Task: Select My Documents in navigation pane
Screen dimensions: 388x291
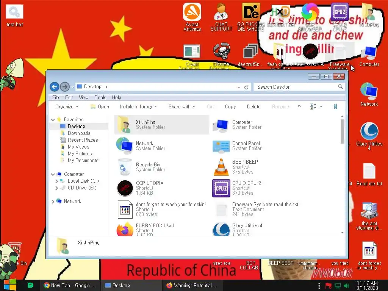Action: tap(83, 160)
